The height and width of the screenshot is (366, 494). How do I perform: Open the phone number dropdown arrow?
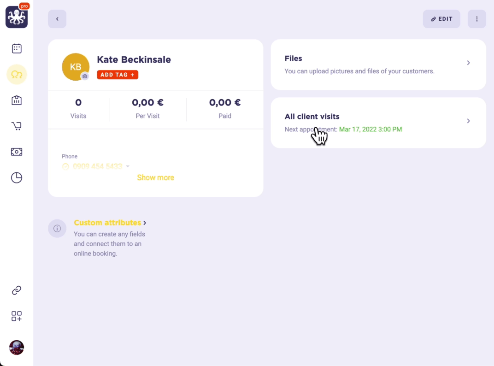coord(128,166)
